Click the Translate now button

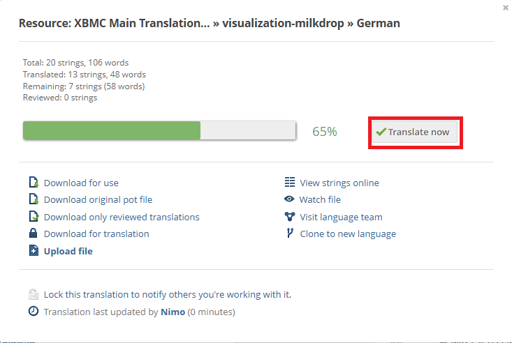tap(414, 132)
